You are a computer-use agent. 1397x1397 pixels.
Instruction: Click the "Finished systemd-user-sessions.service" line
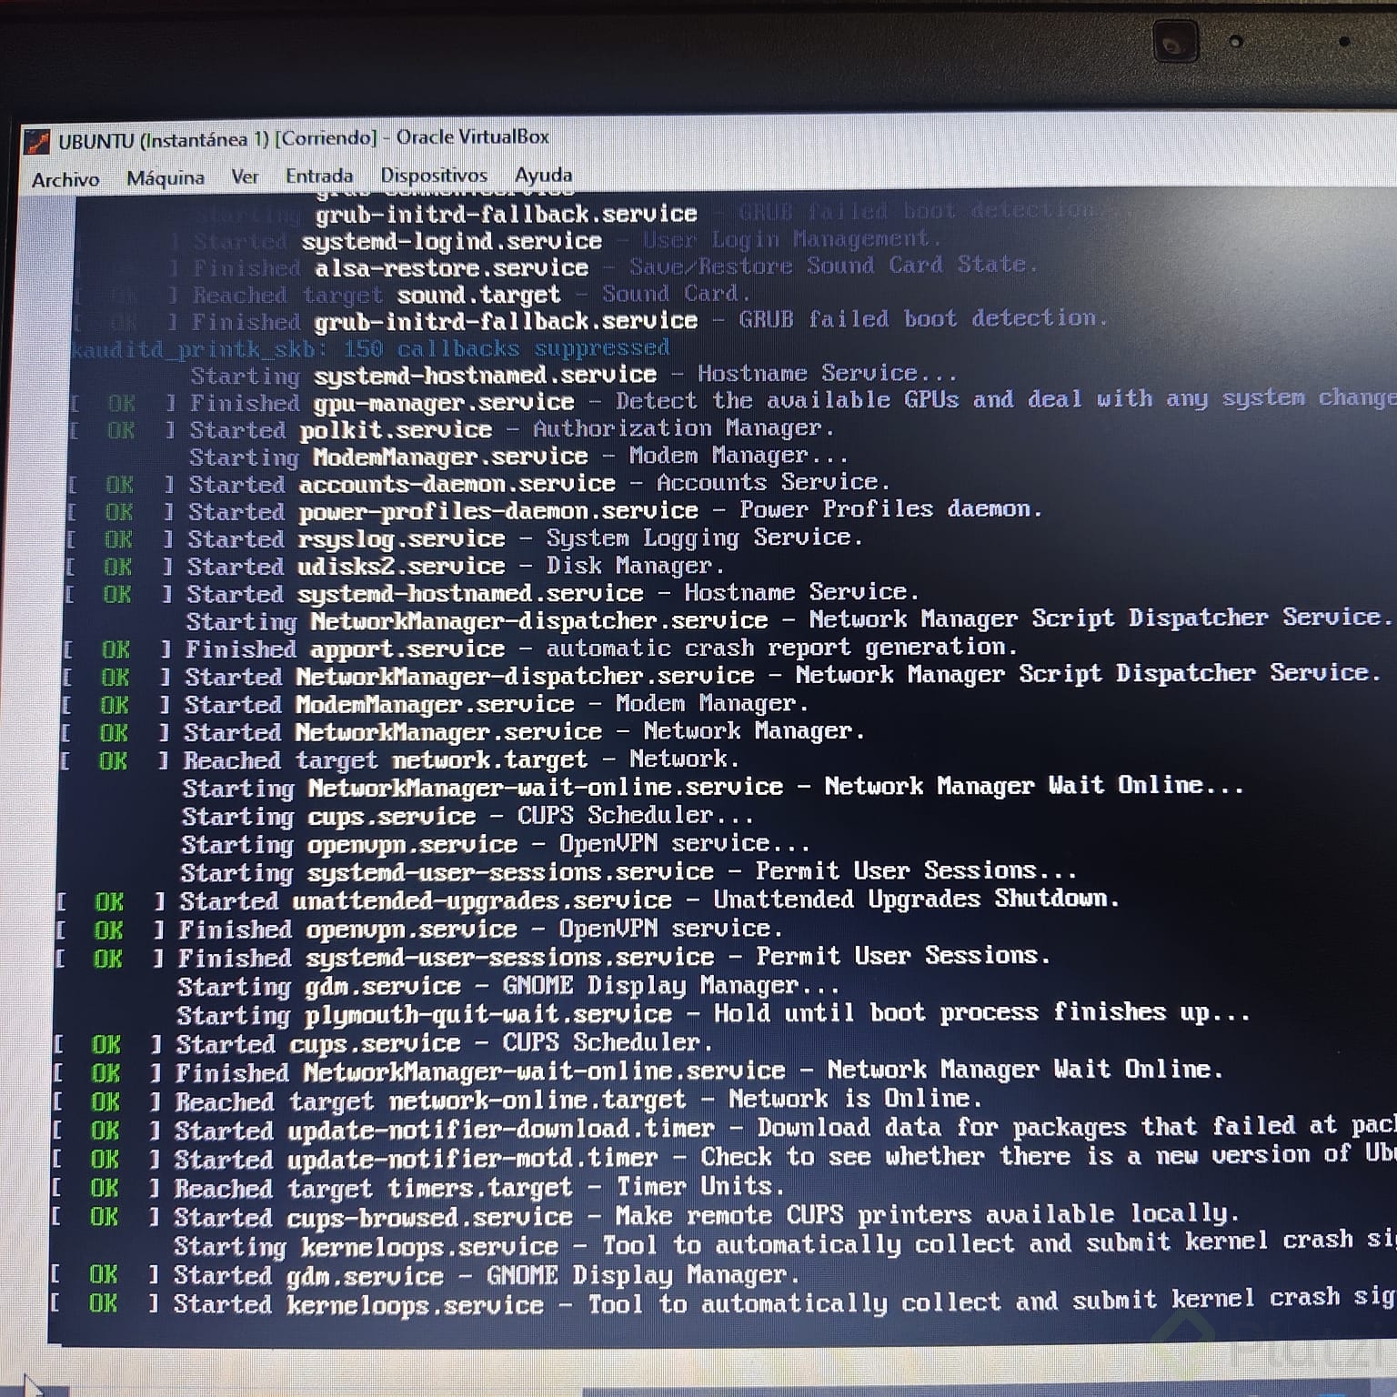[554, 957]
